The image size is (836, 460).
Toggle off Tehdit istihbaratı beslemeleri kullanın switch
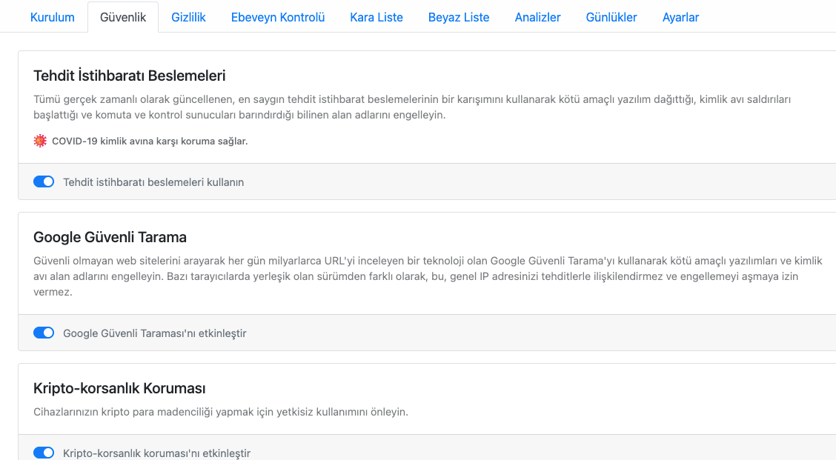(44, 181)
